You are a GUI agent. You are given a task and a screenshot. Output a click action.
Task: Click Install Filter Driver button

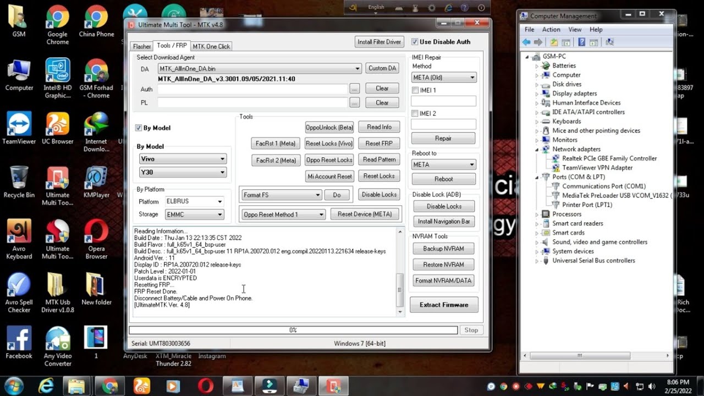coord(380,42)
